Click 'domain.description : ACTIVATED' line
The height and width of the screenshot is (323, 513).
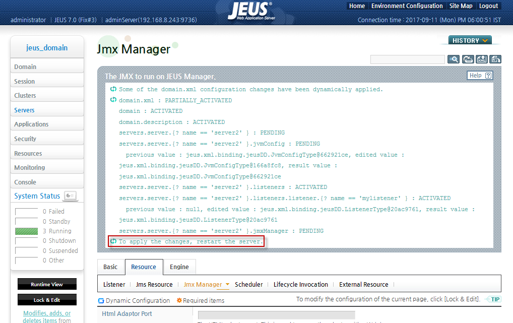pyautogui.click(x=172, y=122)
